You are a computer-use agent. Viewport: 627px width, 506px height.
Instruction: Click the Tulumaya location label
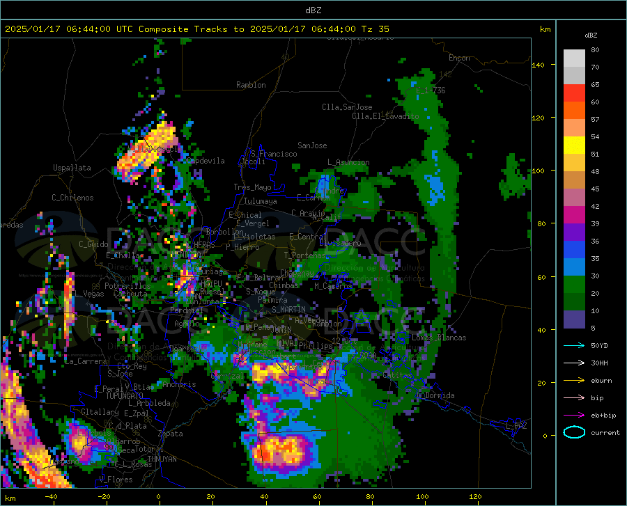pyautogui.click(x=261, y=201)
